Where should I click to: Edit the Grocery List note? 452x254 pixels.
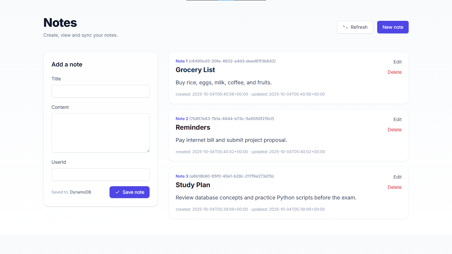click(397, 62)
